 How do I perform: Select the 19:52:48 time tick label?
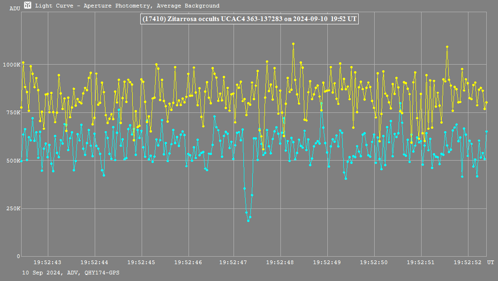[280, 263]
